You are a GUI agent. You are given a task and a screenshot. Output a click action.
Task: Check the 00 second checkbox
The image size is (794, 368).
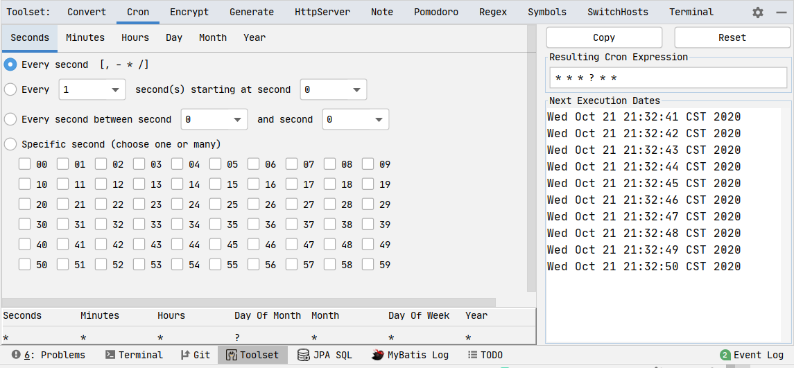pos(25,164)
